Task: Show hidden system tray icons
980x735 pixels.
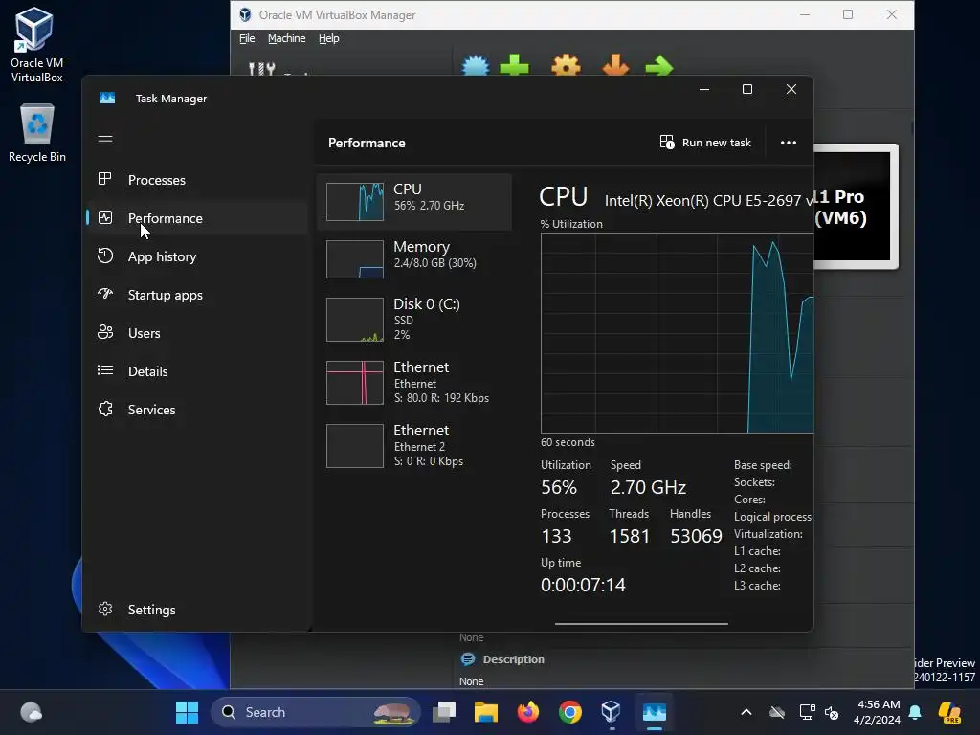Action: pyautogui.click(x=746, y=712)
